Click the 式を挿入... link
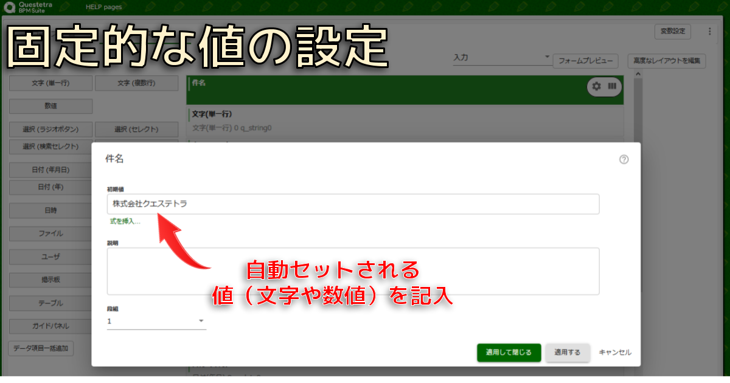Image resolution: width=730 pixels, height=383 pixels. [125, 222]
